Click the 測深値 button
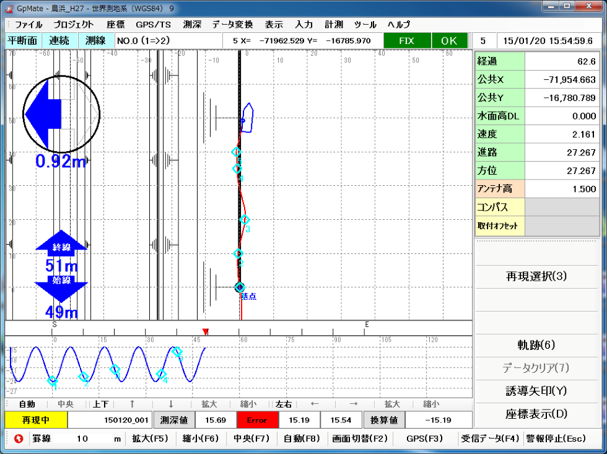607x454 pixels. click(x=174, y=420)
